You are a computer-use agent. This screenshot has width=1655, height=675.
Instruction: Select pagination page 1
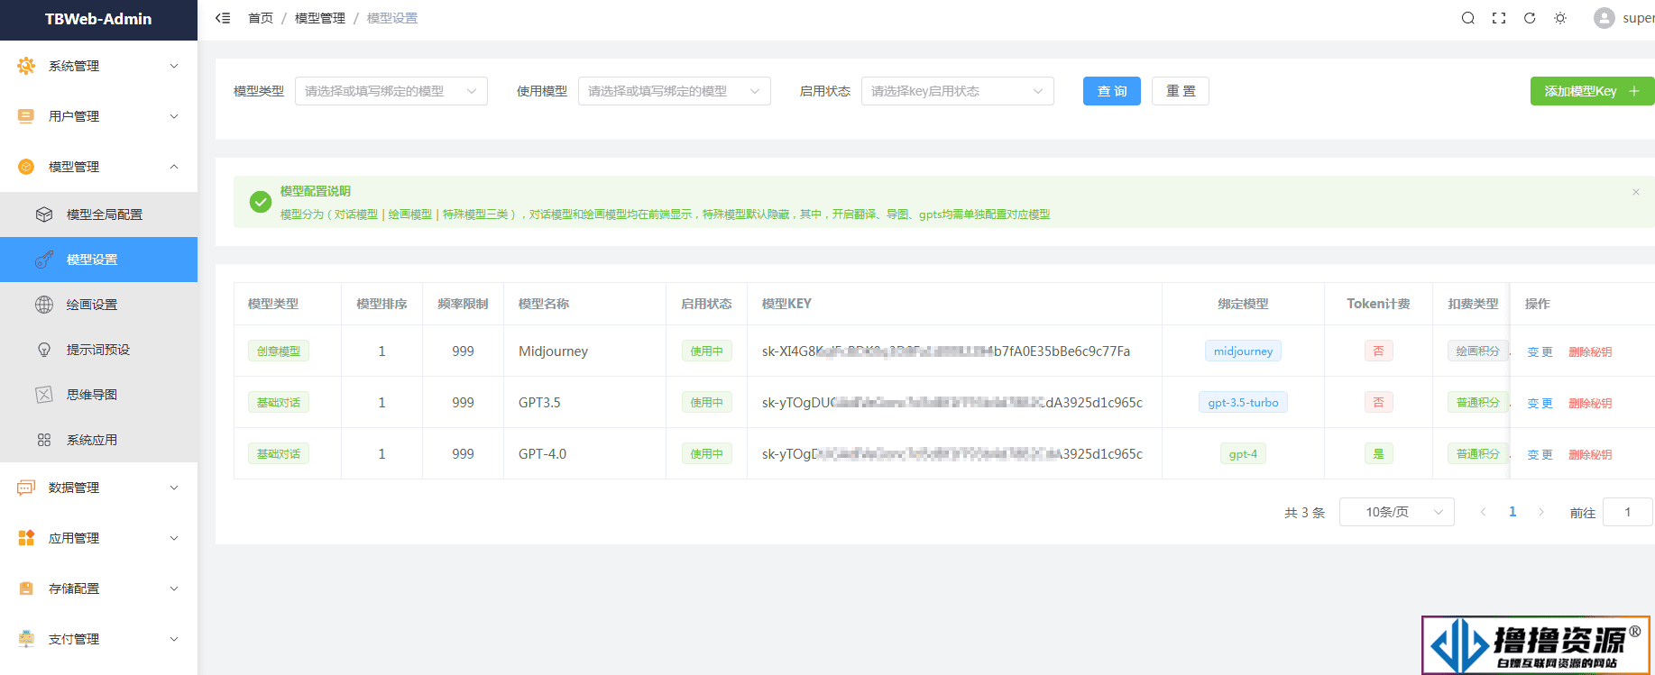1512,512
